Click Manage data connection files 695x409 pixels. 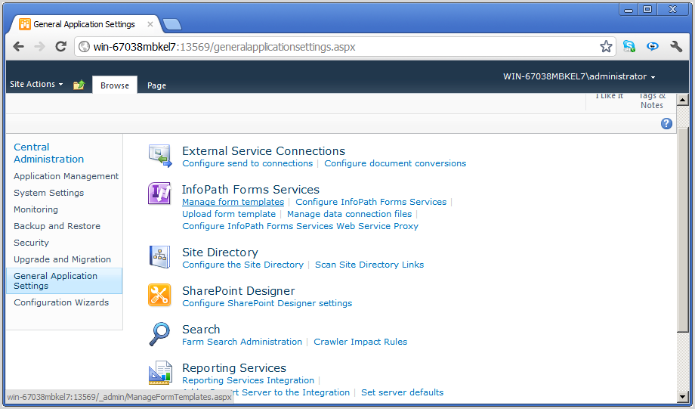349,214
